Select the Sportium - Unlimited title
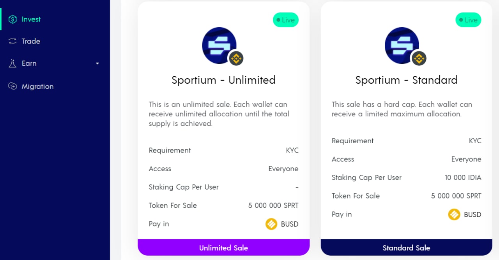Screen dimensions: 499x260 [223, 80]
